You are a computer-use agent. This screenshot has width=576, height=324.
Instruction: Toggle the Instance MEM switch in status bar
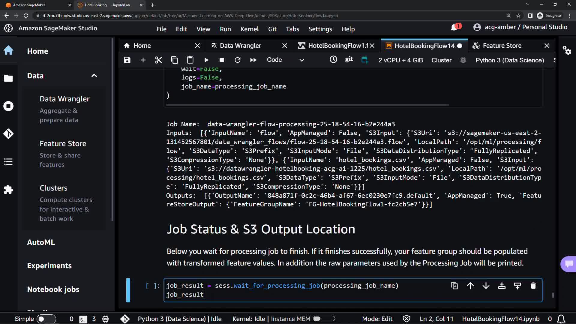[324, 319]
